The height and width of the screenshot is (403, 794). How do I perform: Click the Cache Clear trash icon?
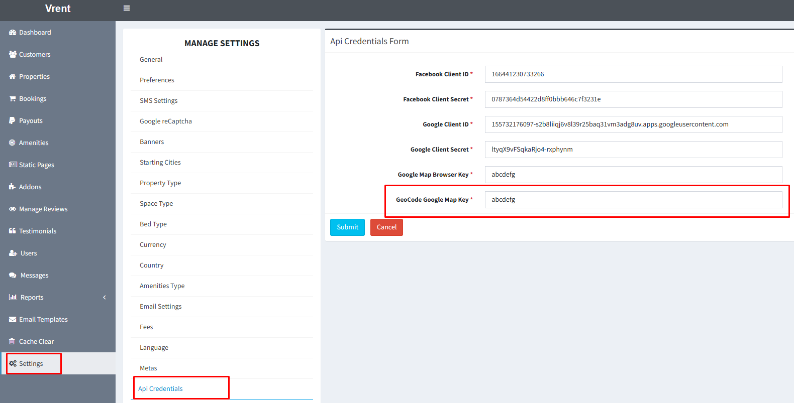[13, 341]
